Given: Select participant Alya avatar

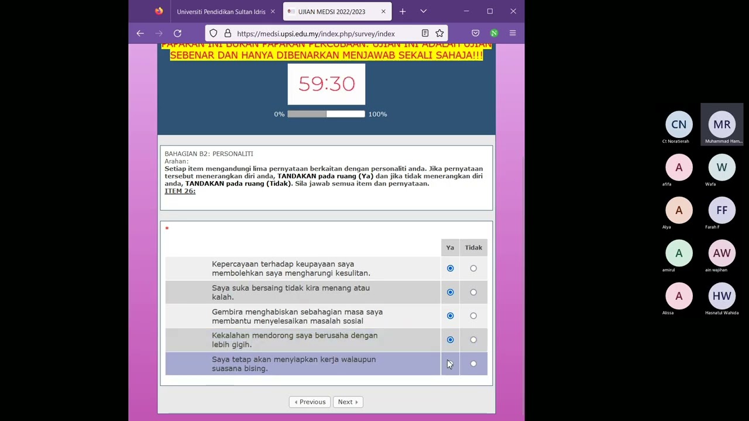Looking at the screenshot, I should 679,210.
